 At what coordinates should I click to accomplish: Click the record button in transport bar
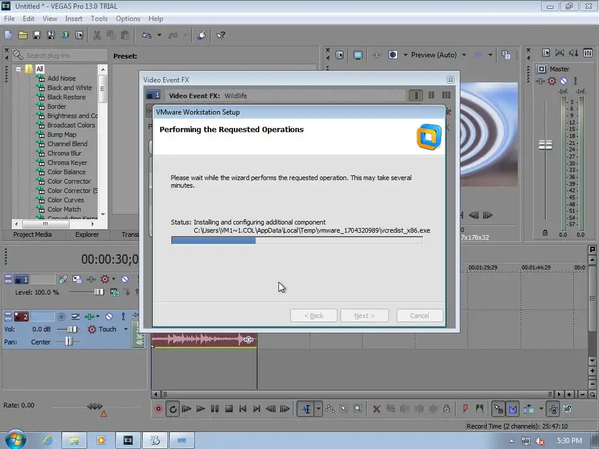[159, 409]
